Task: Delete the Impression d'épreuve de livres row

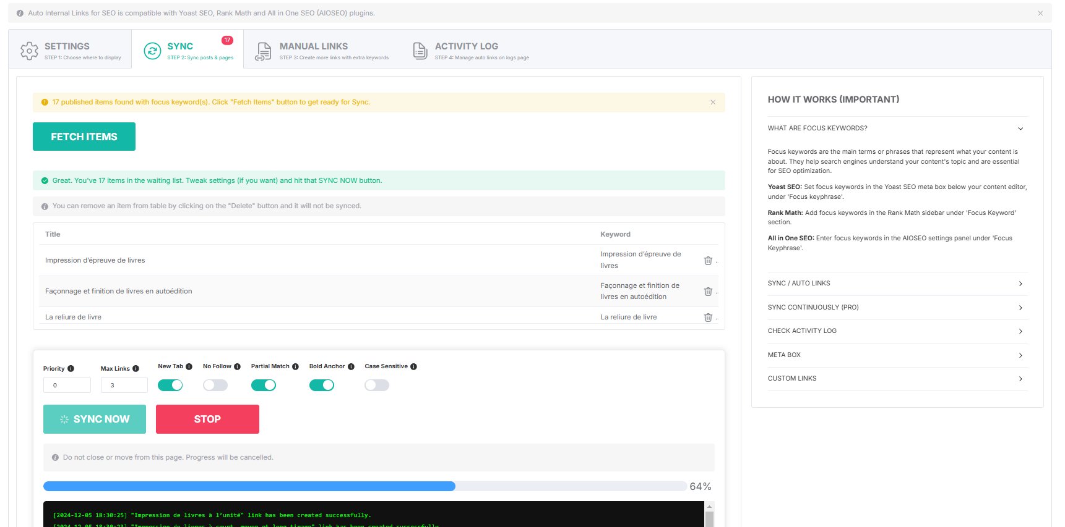Action: tap(708, 261)
